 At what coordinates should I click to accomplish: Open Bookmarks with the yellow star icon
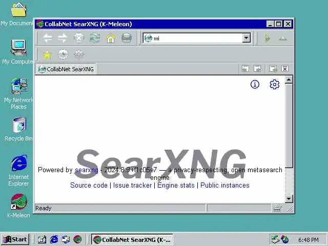tap(47, 55)
